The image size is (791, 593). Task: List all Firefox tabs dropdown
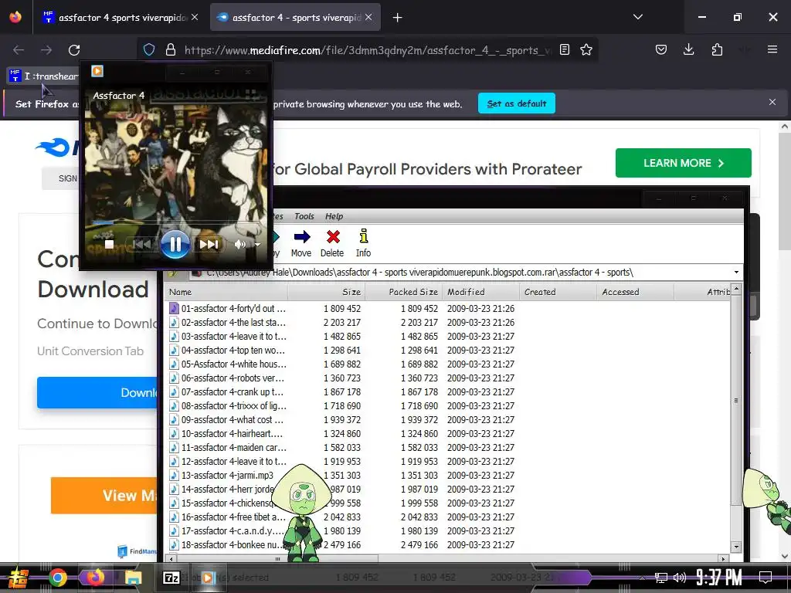tap(638, 17)
